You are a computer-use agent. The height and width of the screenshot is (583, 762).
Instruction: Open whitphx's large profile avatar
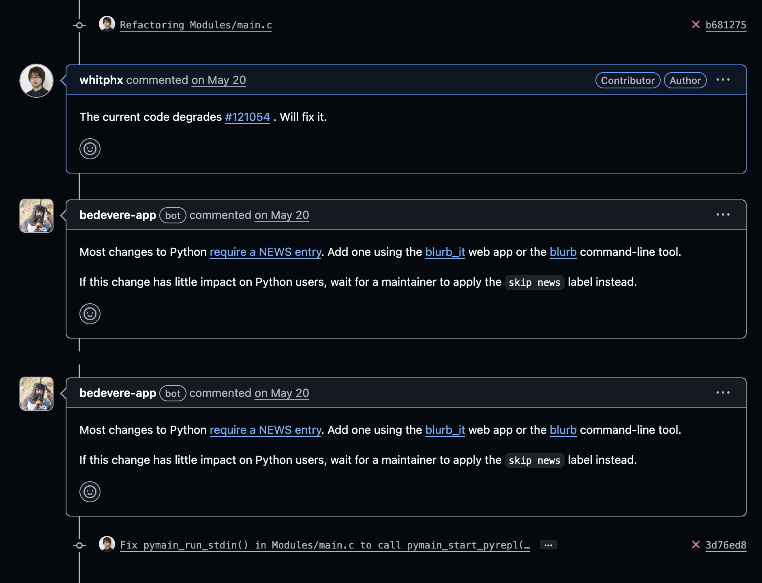36,81
